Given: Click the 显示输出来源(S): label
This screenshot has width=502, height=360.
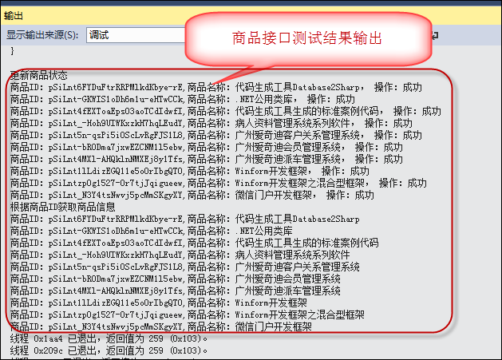Looking at the screenshot, I should (42, 35).
